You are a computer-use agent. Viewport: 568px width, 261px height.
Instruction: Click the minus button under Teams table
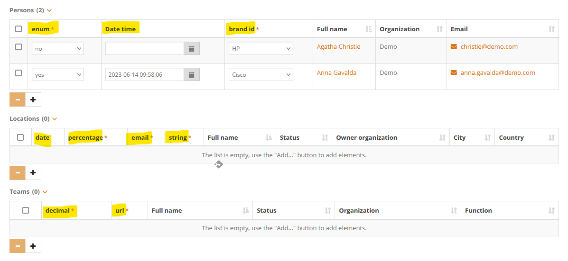click(18, 246)
